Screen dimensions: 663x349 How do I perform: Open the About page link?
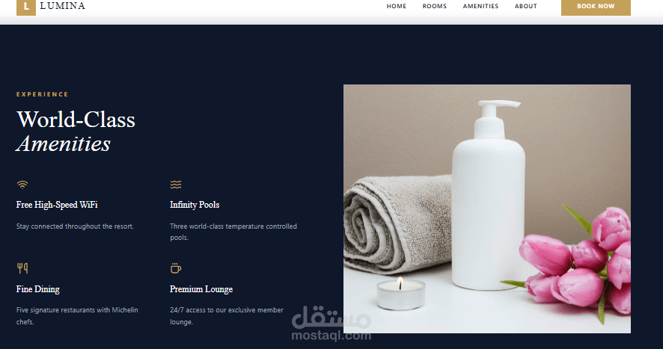525,6
